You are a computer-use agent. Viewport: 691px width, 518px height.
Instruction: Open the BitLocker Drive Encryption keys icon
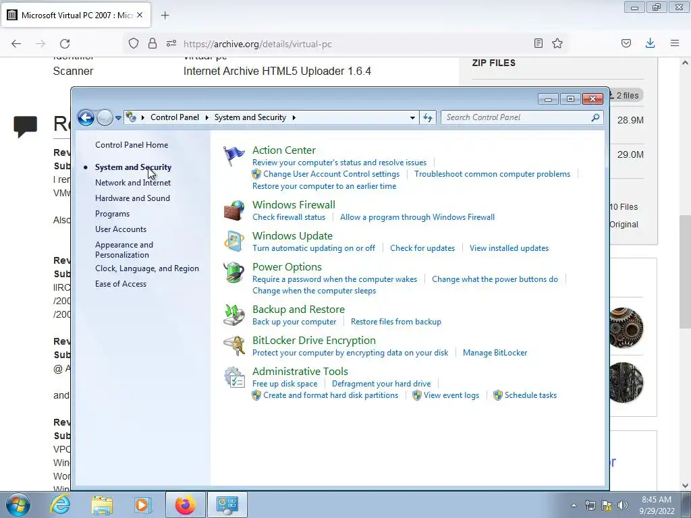coord(233,345)
